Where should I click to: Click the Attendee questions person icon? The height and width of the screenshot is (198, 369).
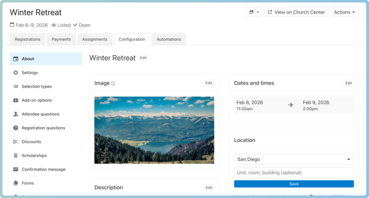pos(16,114)
